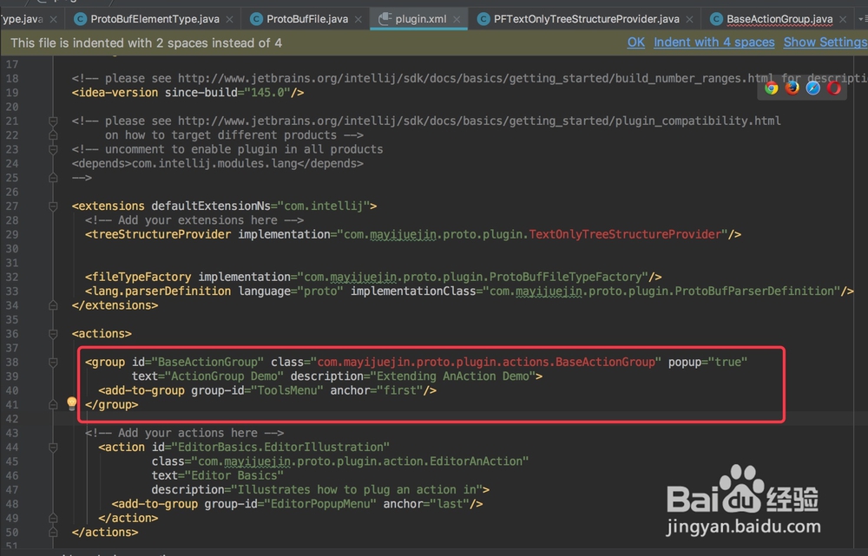The width and height of the screenshot is (868, 556).
Task: Collapse the extensions block fold marker on line 27
Action: click(53, 206)
